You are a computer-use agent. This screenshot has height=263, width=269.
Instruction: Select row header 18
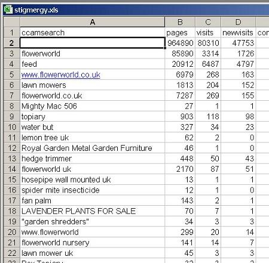click(12, 211)
